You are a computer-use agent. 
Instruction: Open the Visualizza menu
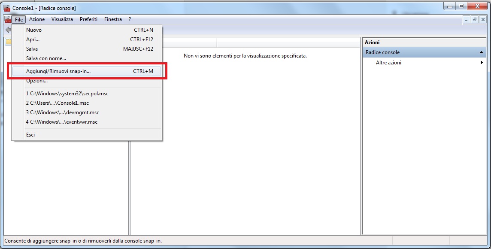pos(62,19)
